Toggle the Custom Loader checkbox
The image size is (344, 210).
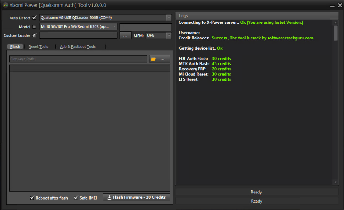34,35
